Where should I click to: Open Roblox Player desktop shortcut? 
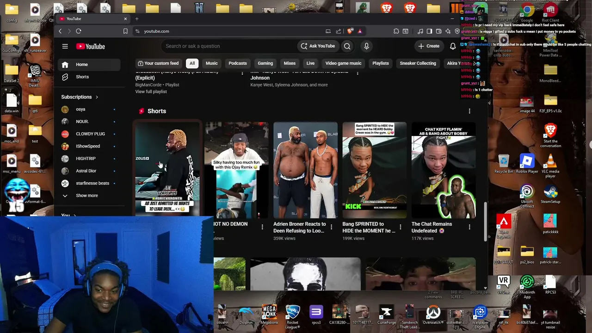coord(527,164)
